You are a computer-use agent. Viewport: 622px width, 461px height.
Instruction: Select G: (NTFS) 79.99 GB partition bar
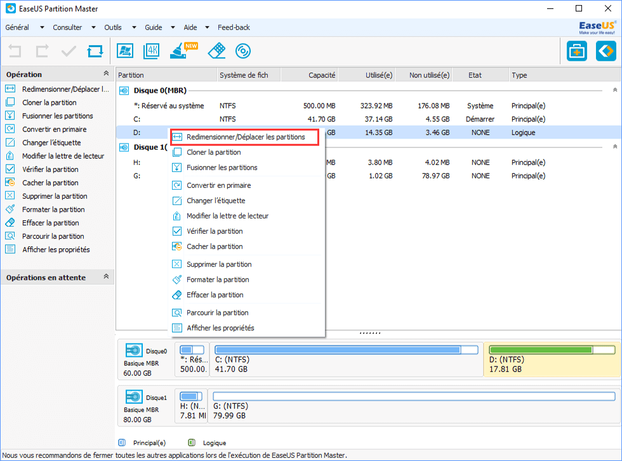click(414, 406)
